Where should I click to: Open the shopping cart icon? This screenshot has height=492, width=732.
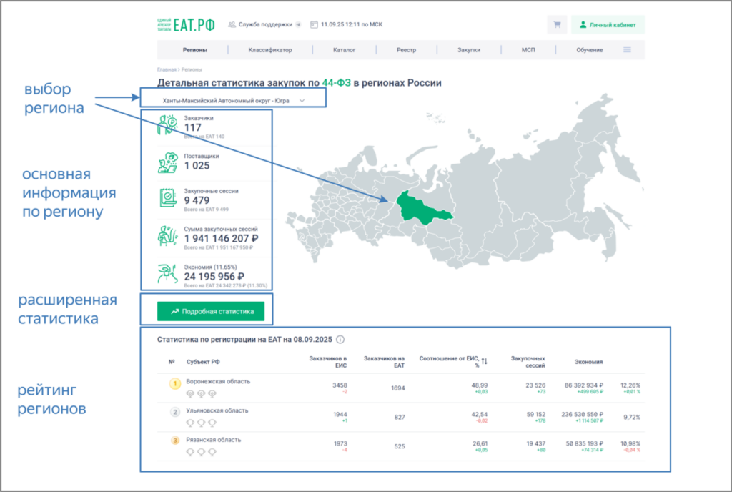click(556, 24)
